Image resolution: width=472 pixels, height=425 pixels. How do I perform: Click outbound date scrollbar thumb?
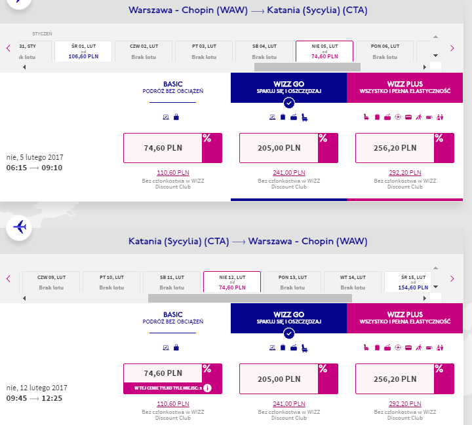click(x=307, y=67)
